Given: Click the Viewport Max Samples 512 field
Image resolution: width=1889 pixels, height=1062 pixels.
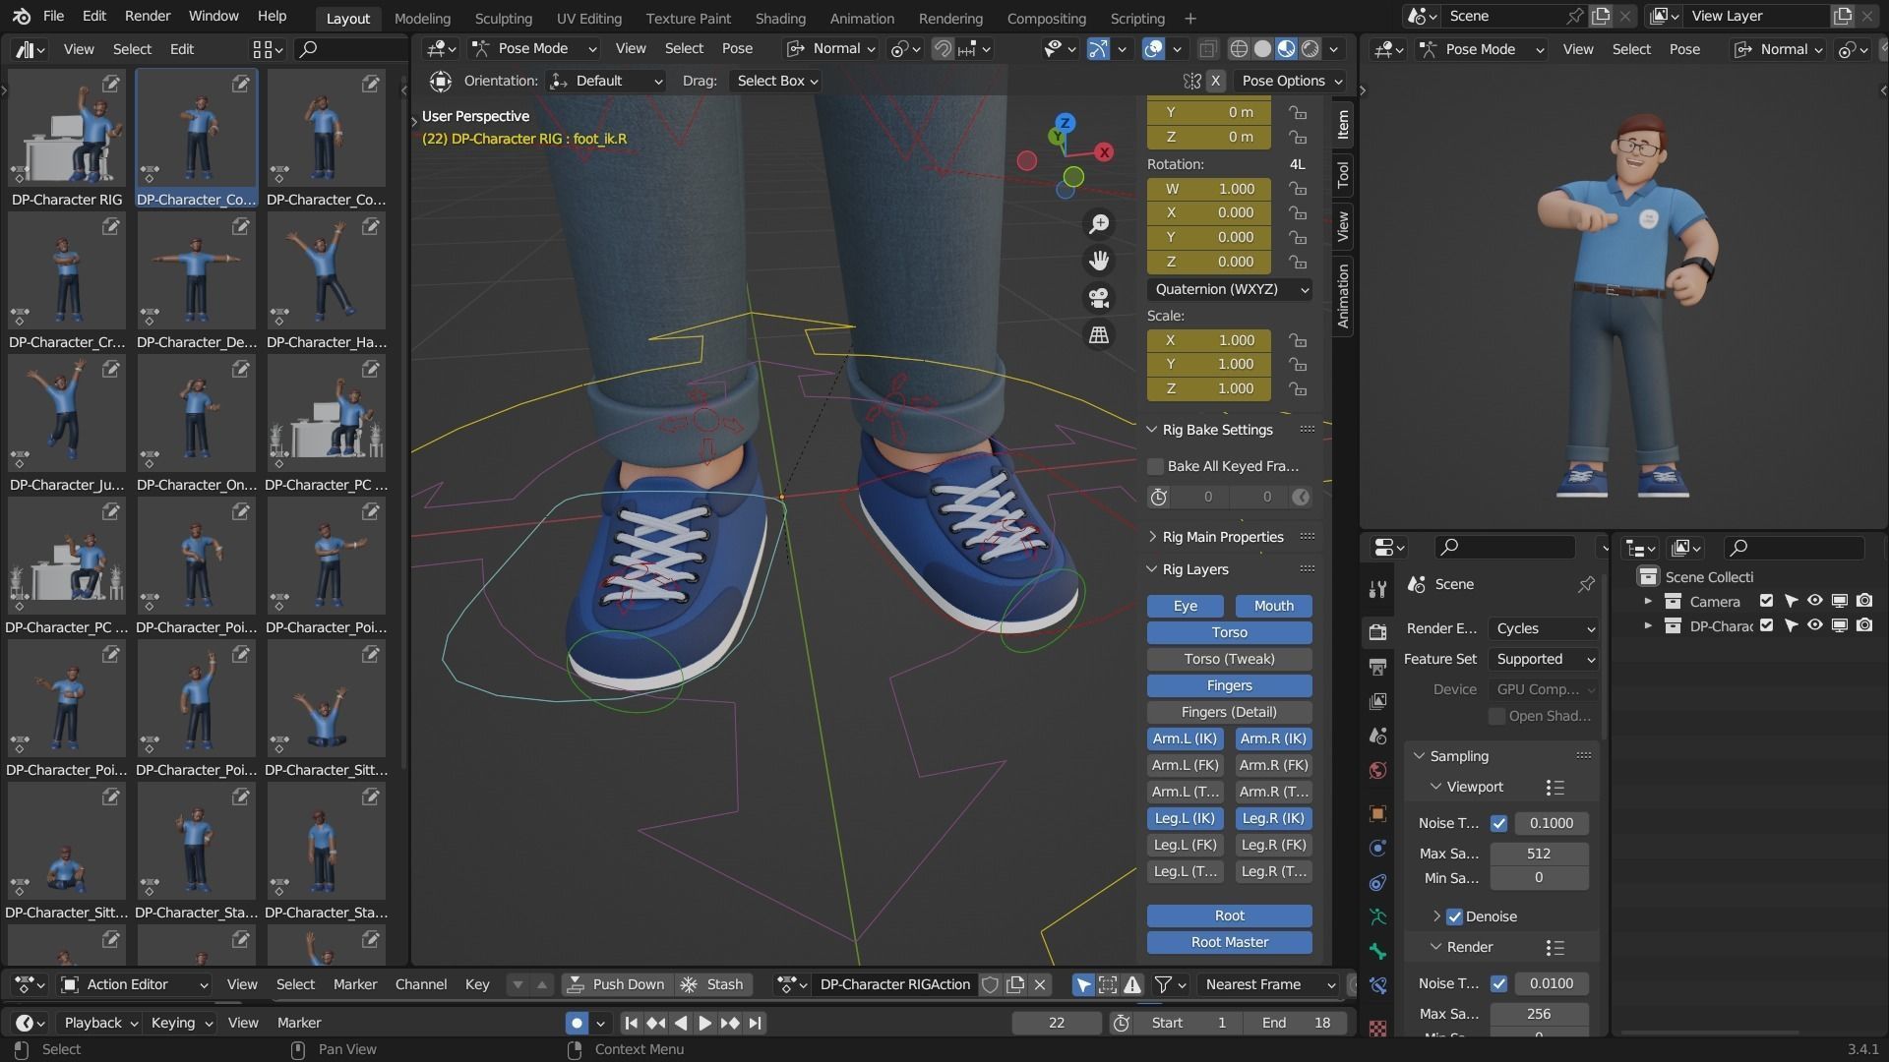Looking at the screenshot, I should (1538, 854).
